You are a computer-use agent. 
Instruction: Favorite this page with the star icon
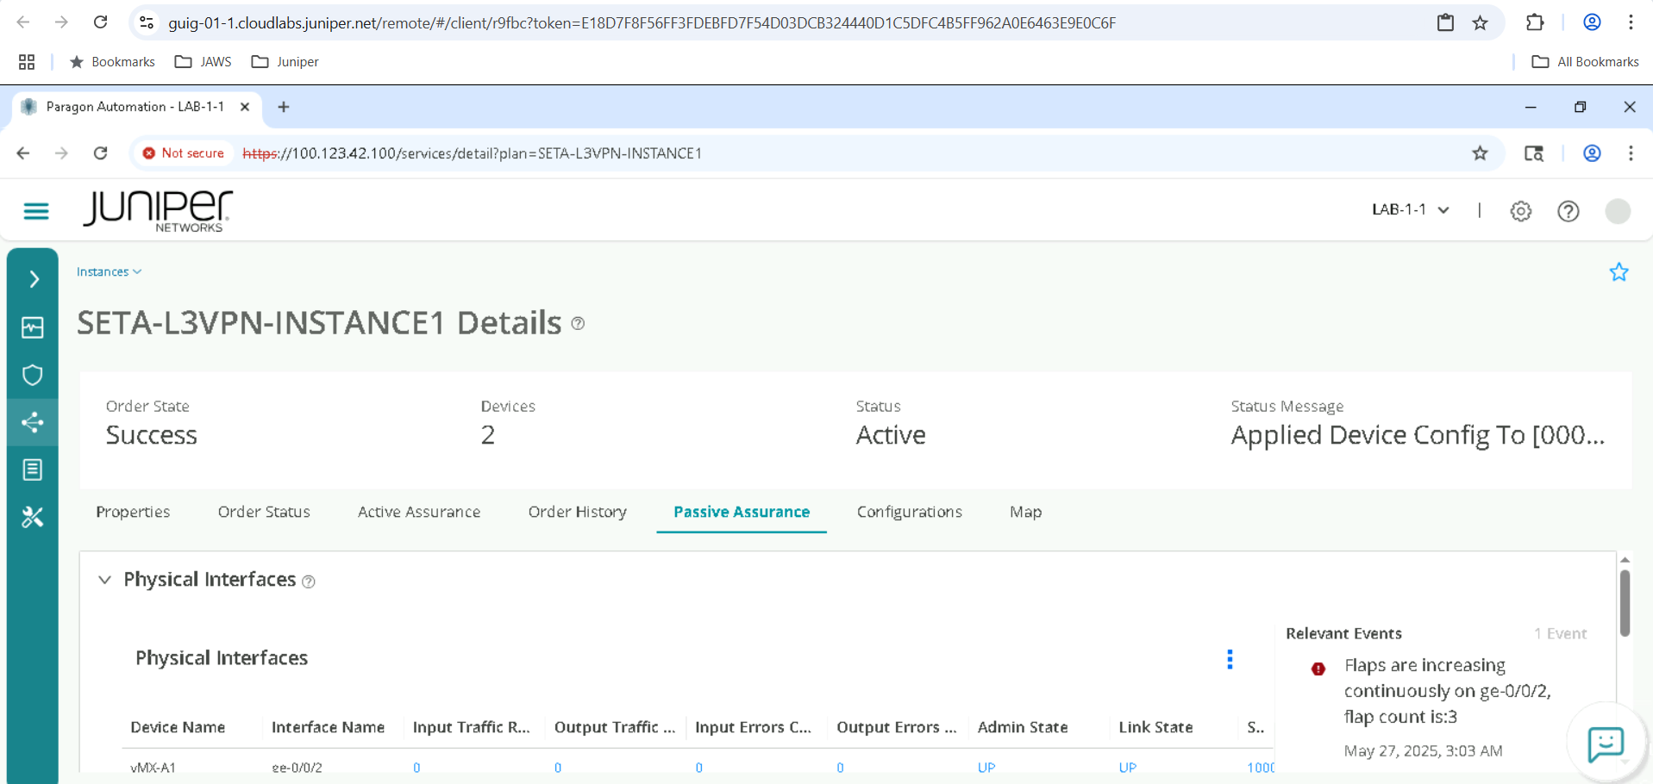tap(1619, 272)
